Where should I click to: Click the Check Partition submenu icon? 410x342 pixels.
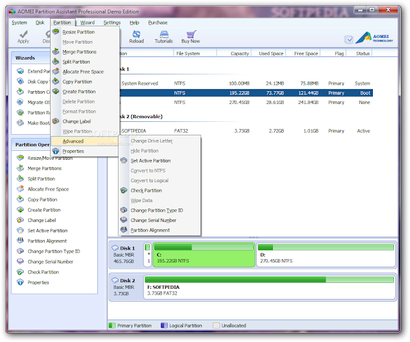(x=124, y=191)
